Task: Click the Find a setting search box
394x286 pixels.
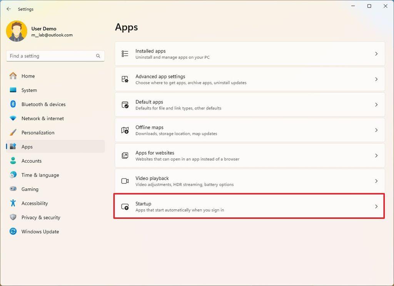Action: (x=55, y=56)
